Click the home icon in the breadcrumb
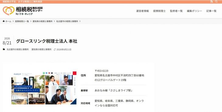This screenshot has width=222, height=112. [4, 21]
